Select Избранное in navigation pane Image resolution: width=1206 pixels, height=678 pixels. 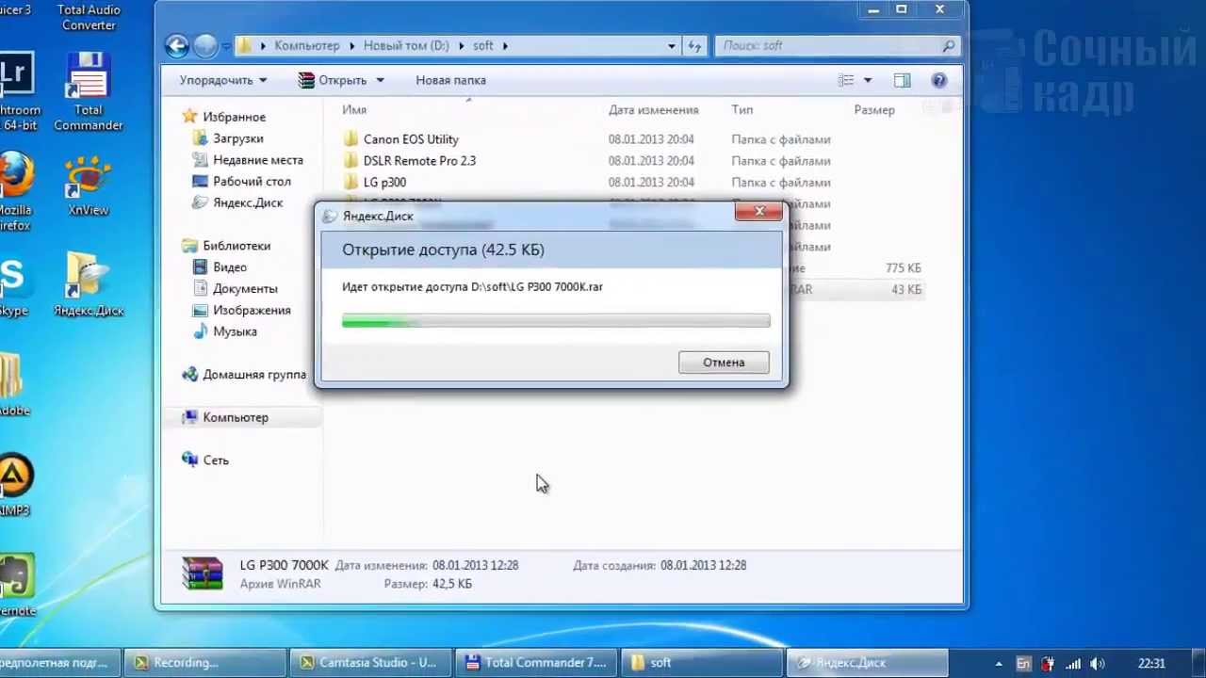[234, 117]
